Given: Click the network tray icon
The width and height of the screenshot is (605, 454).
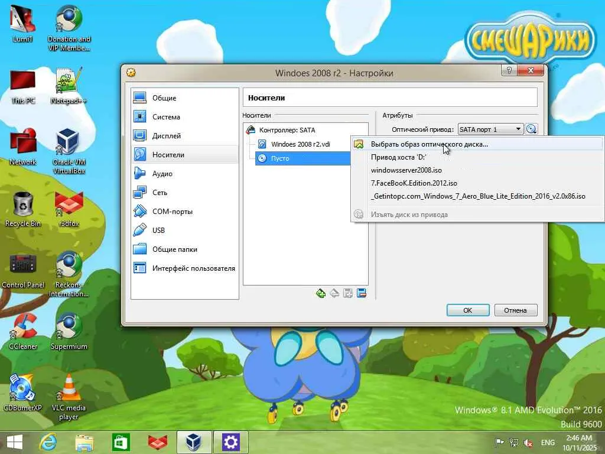Looking at the screenshot, I should tap(513, 442).
